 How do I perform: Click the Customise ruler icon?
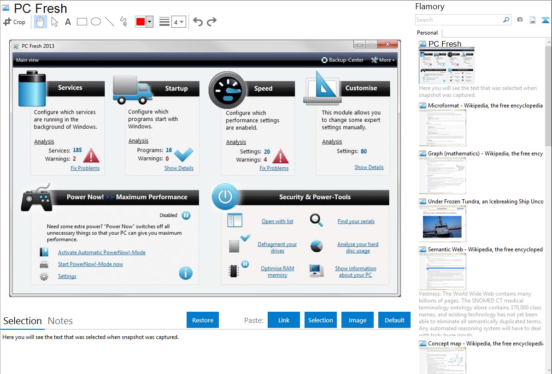point(323,88)
